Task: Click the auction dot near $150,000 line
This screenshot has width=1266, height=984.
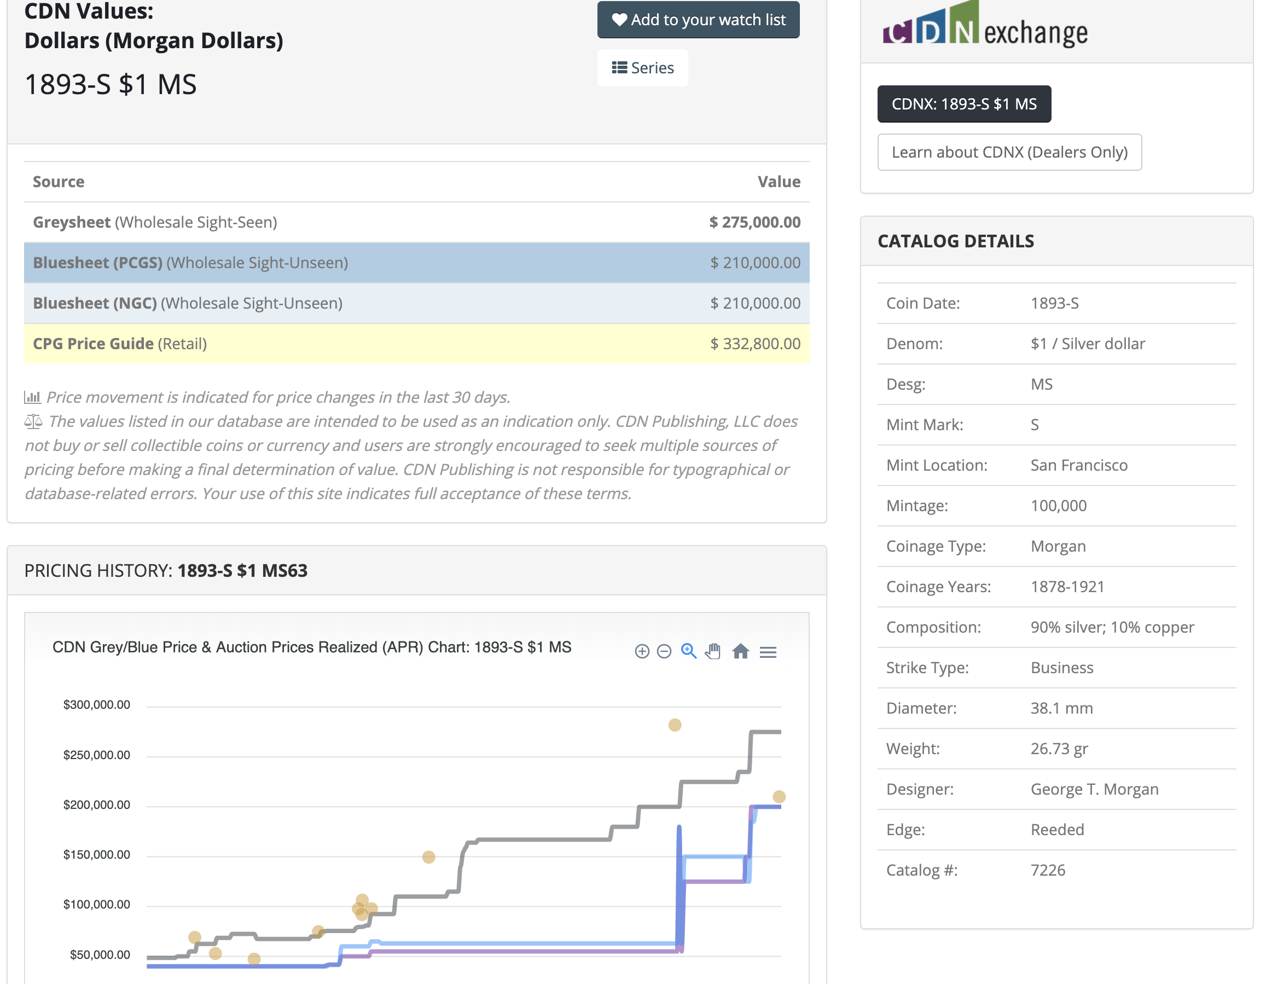Action: pos(428,857)
